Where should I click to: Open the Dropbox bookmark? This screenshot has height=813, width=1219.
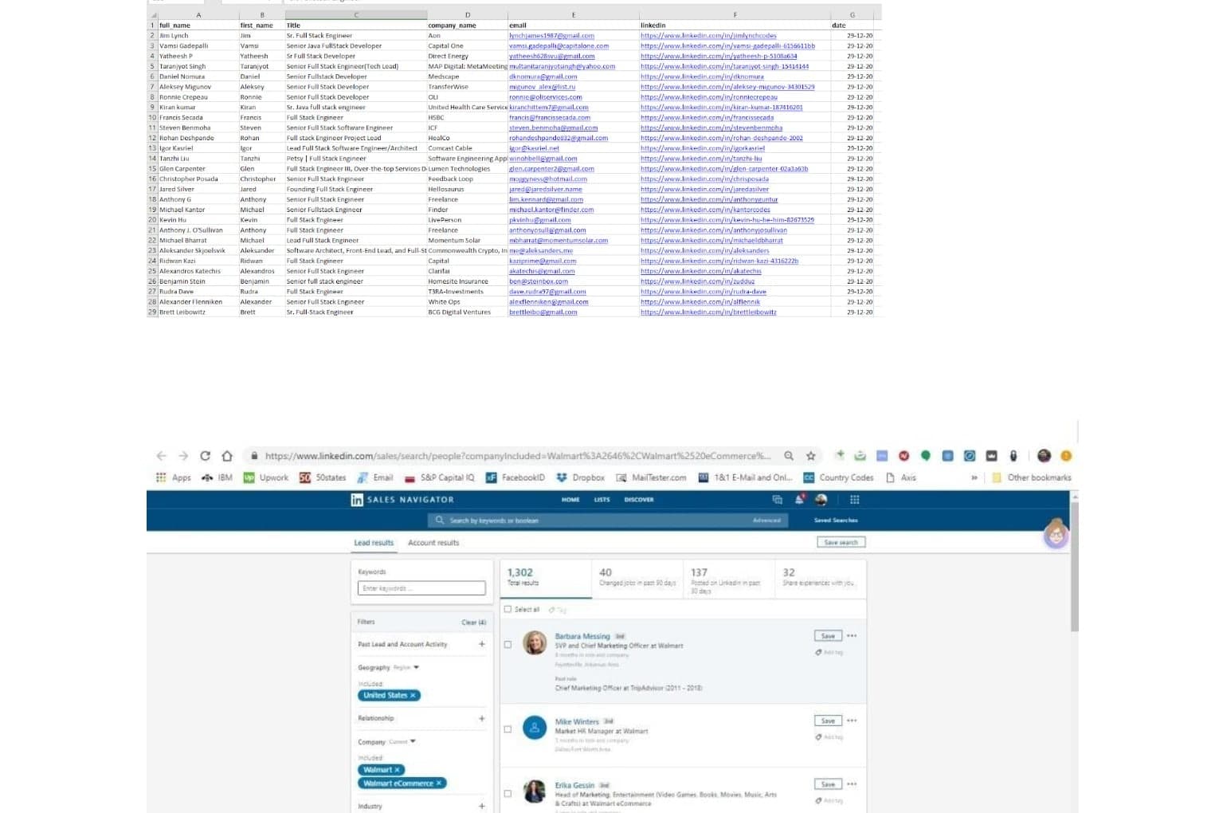pos(581,477)
